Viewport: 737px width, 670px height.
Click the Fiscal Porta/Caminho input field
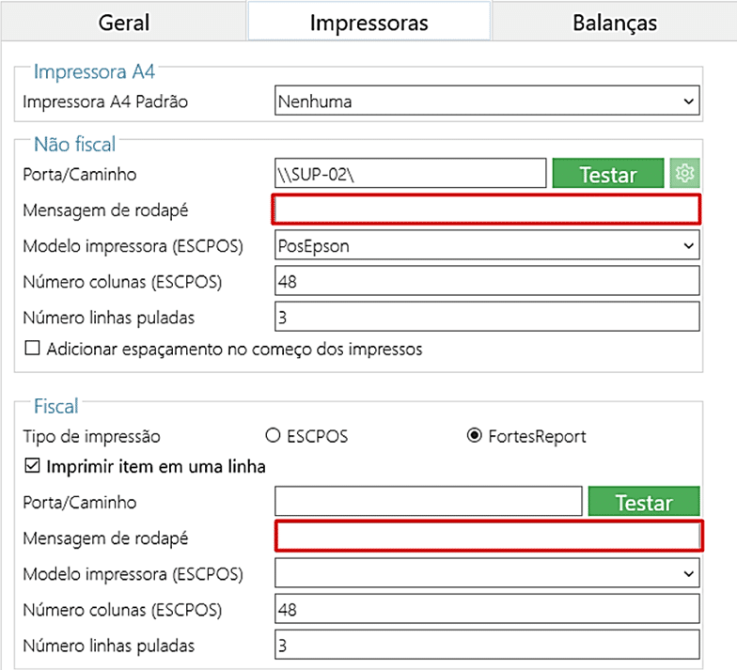(x=428, y=502)
